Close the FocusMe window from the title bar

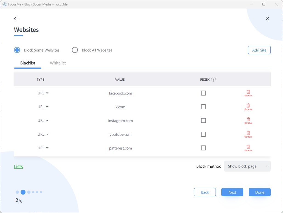(276, 4)
